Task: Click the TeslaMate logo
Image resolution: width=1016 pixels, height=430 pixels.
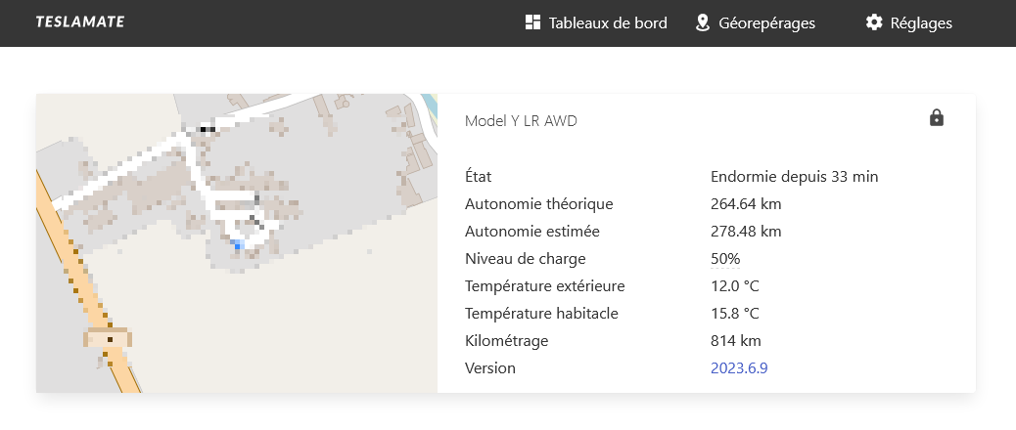Action: pos(79,21)
